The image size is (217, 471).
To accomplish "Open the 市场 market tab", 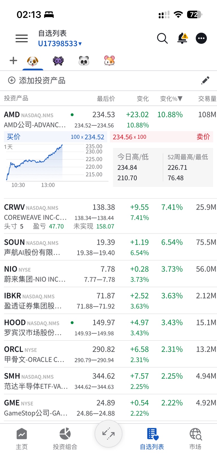I will 195,438.
